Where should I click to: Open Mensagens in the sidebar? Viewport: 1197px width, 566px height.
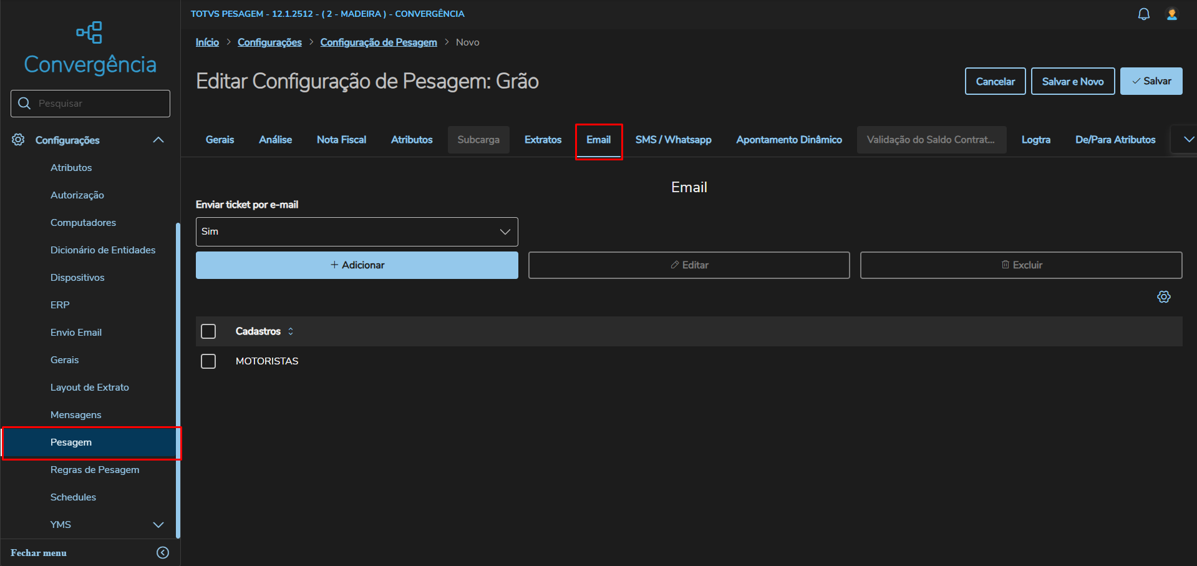[x=76, y=415]
